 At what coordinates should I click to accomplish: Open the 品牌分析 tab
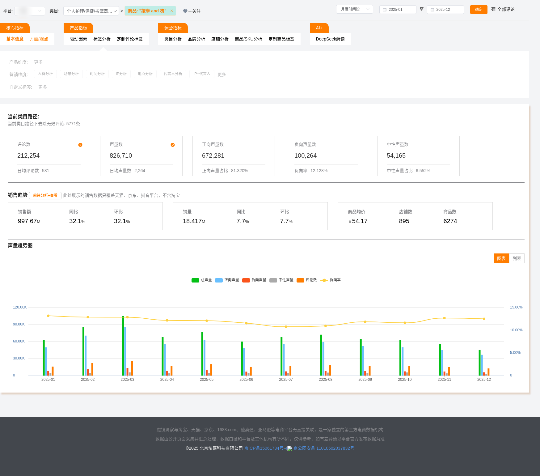(x=196, y=39)
